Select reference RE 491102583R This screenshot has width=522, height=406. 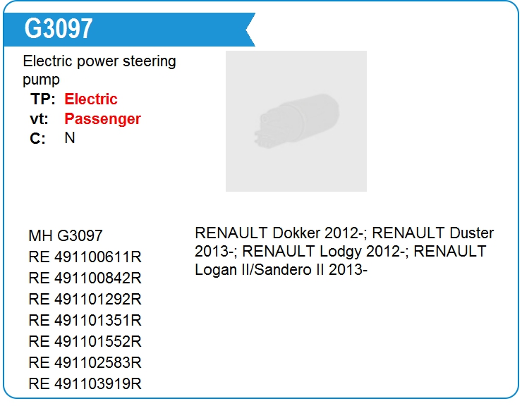(x=85, y=362)
